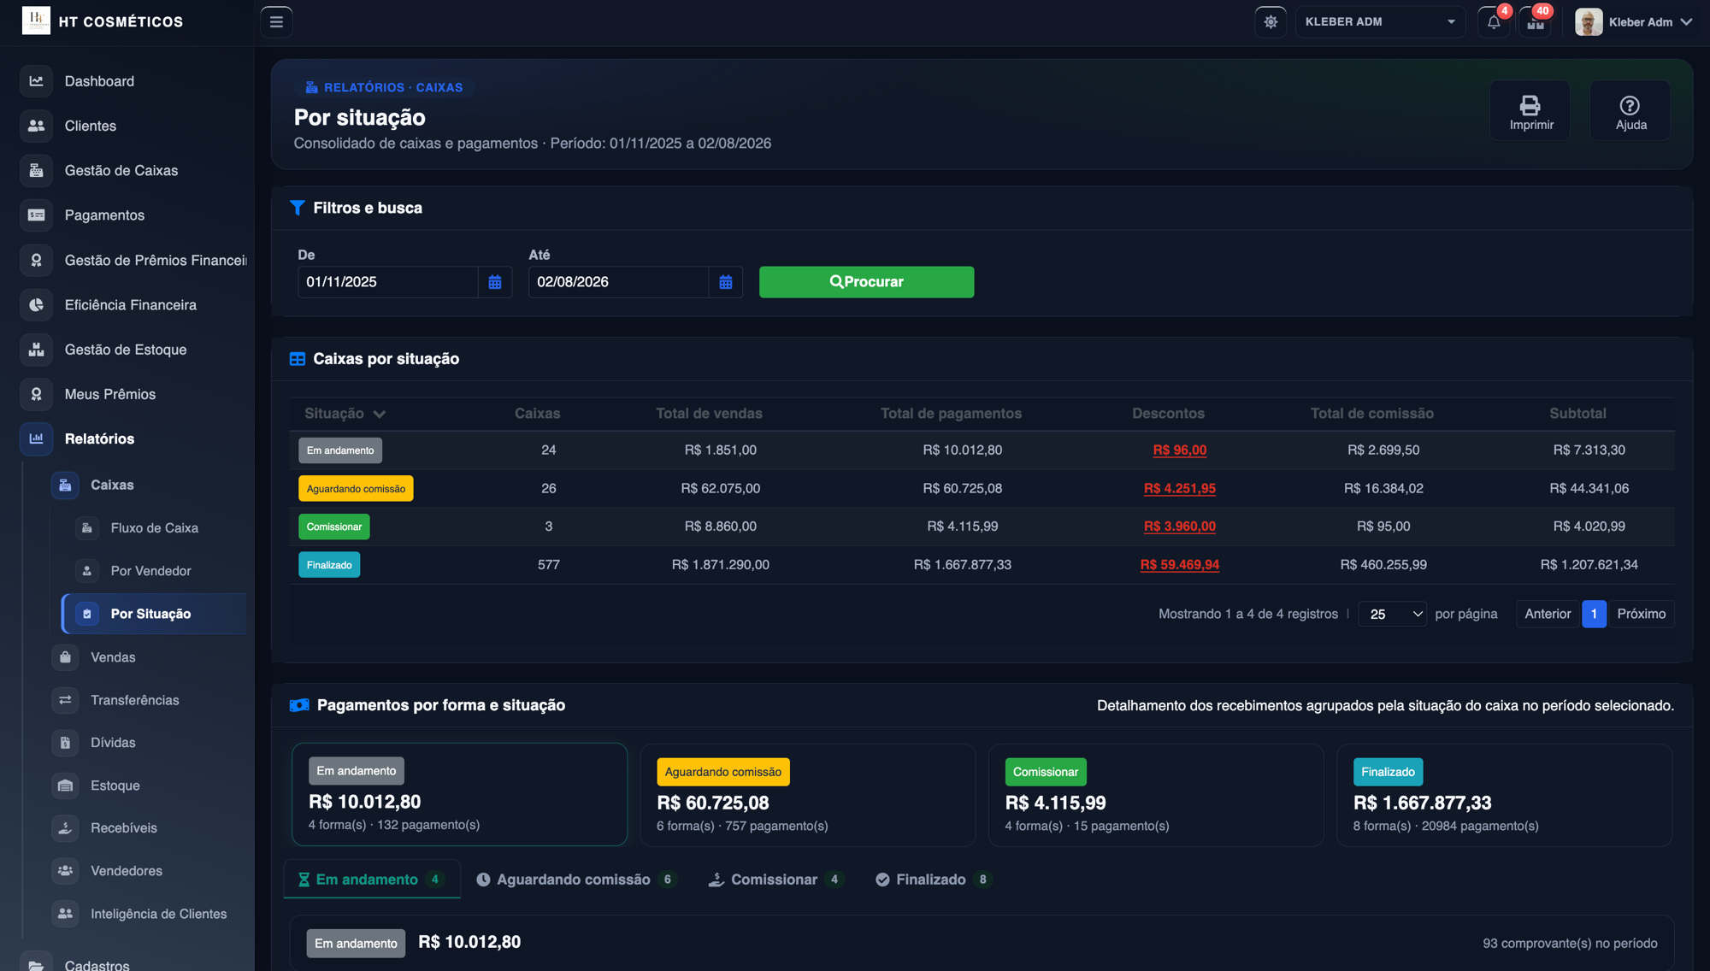
Task: Switch to the Comissionar tab
Action: pyautogui.click(x=776, y=880)
